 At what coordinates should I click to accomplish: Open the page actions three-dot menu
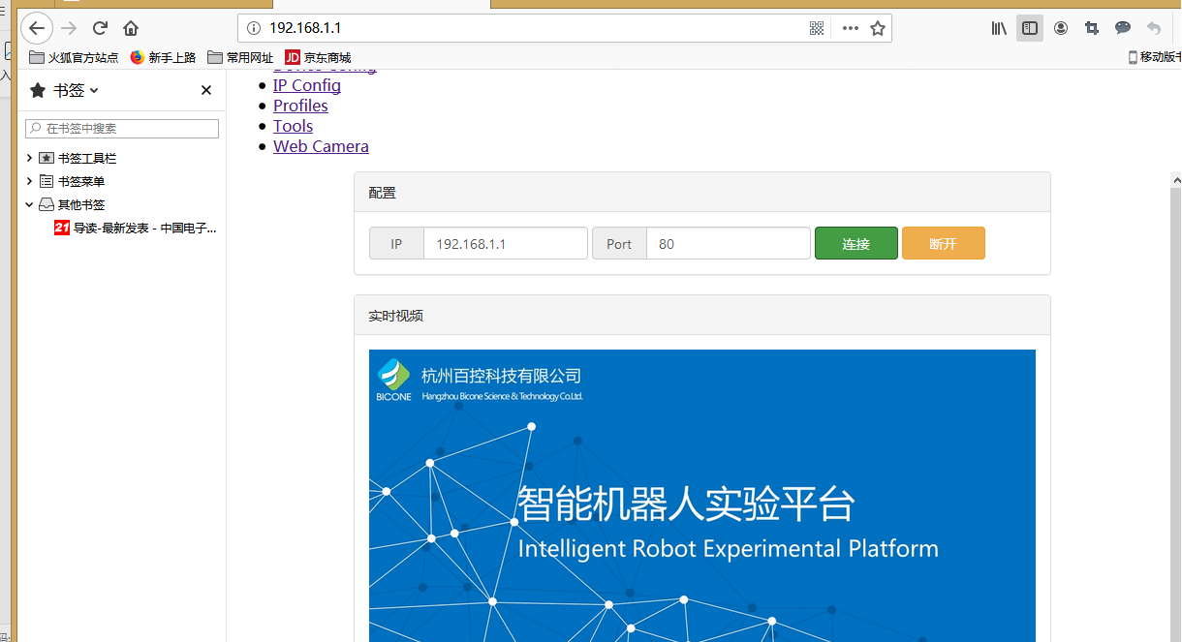[x=850, y=28]
